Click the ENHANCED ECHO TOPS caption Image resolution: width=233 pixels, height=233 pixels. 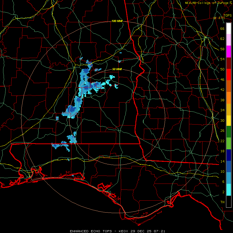pos(91,231)
